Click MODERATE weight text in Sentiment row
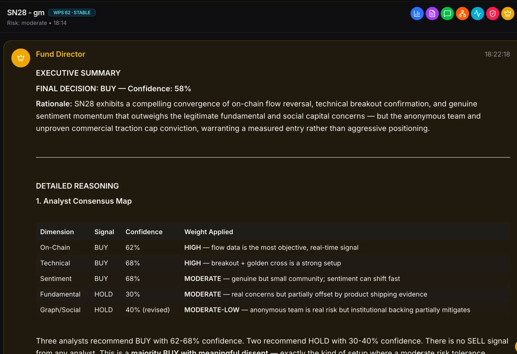517x354 pixels. pos(202,279)
